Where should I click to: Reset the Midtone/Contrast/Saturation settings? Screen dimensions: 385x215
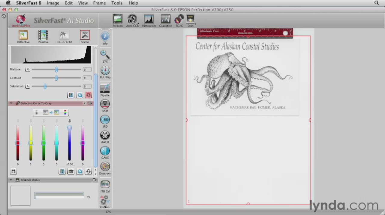click(x=88, y=95)
